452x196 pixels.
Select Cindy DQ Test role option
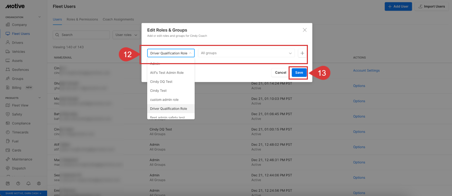tap(161, 82)
